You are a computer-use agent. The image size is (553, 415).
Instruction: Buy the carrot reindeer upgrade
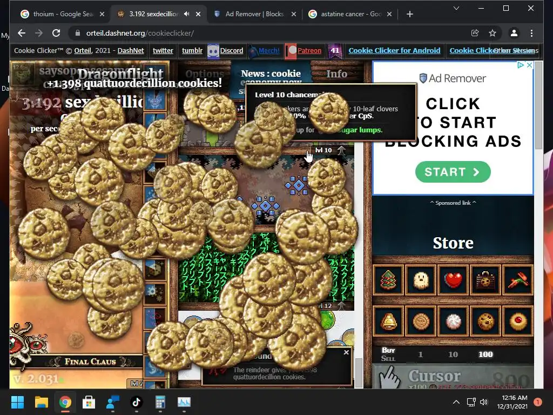point(518,280)
